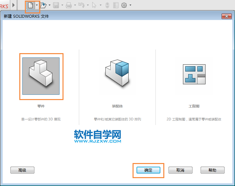Expand the New document dropdown arrow
The image size is (235, 186).
coord(37,5)
